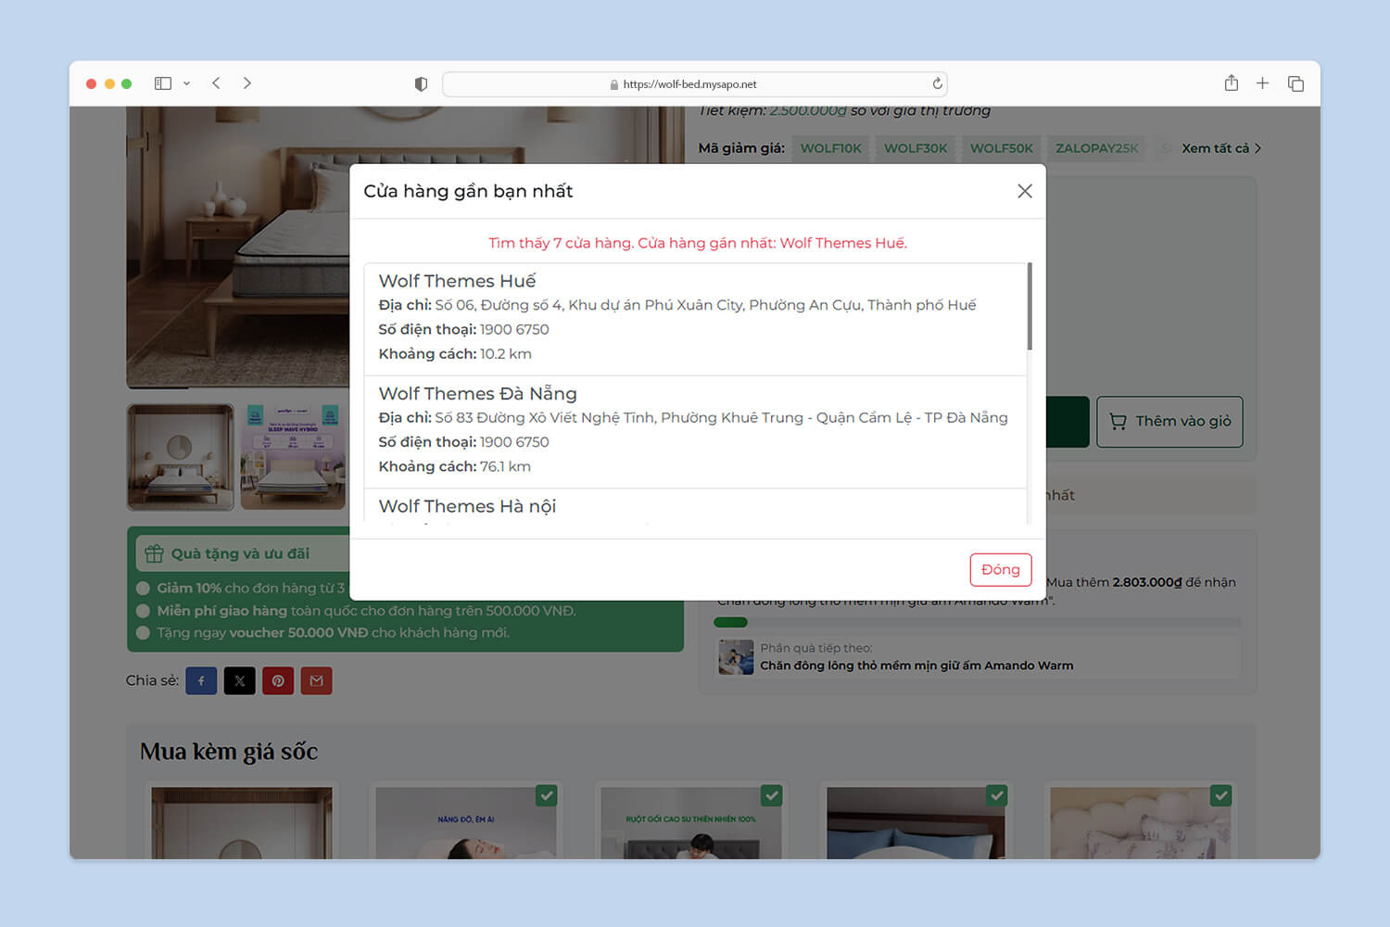Image resolution: width=1390 pixels, height=927 pixels.
Task: Select the WOLF30K discount code
Action: (916, 148)
